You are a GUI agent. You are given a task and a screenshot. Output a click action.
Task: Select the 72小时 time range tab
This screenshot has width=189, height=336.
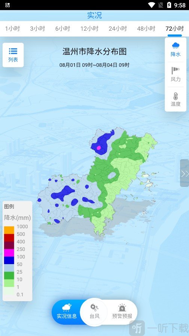(x=175, y=28)
